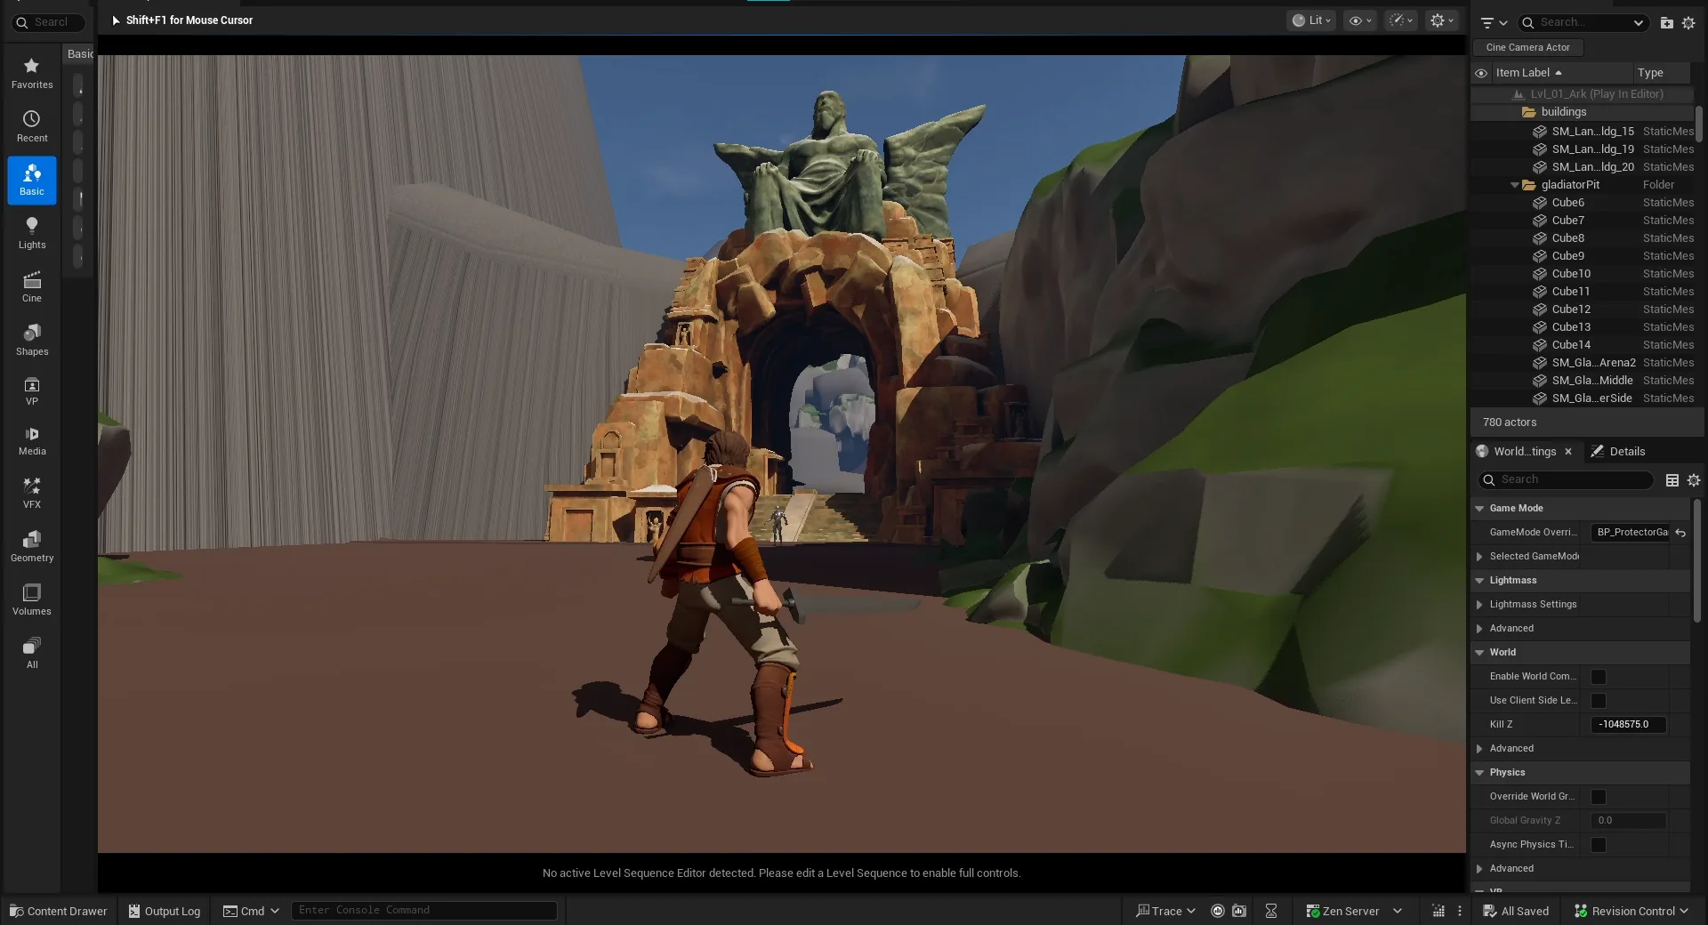The height and width of the screenshot is (925, 1708).
Task: Open outliner settings gear icon
Action: [x=1688, y=23]
